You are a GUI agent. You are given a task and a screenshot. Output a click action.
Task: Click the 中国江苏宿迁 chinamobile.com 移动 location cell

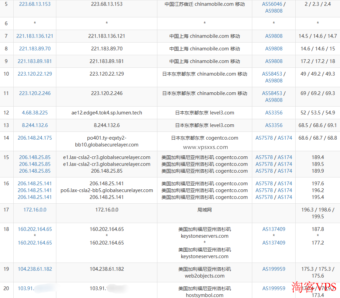pos(204,4)
